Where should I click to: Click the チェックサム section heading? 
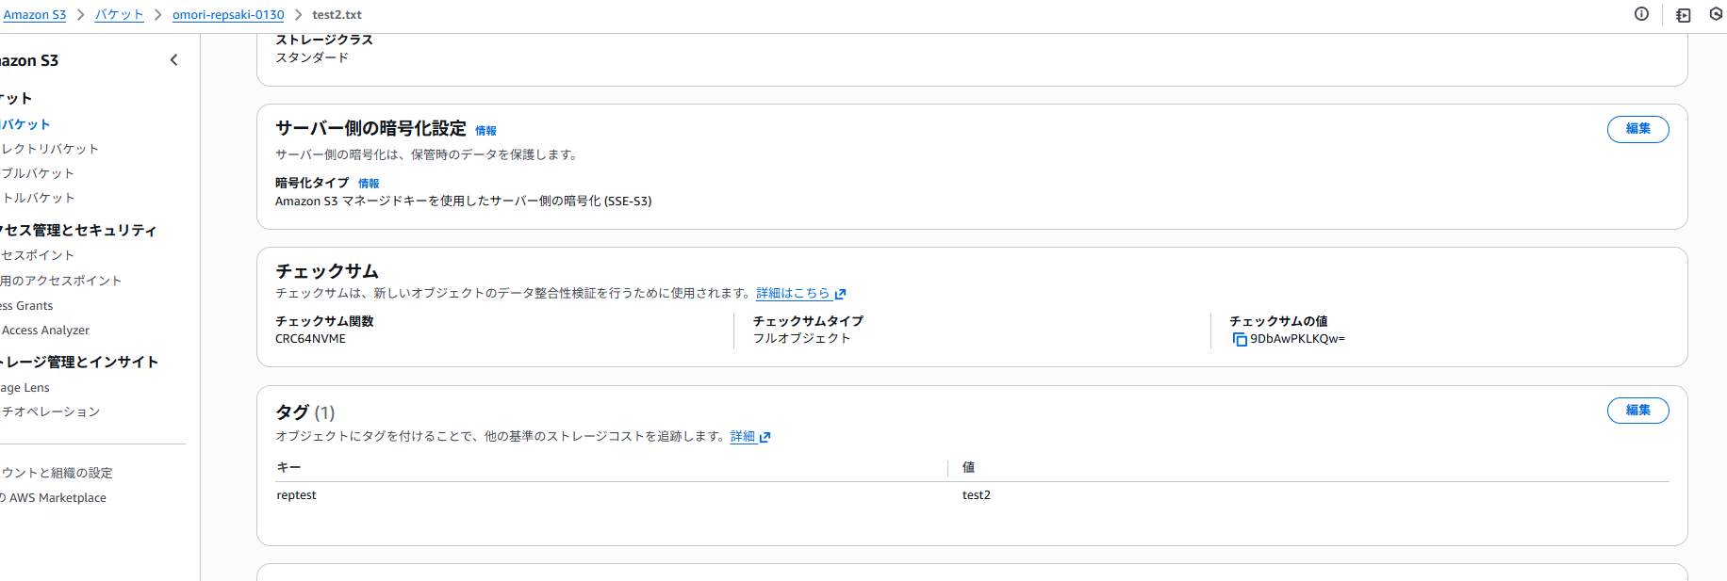tap(327, 271)
